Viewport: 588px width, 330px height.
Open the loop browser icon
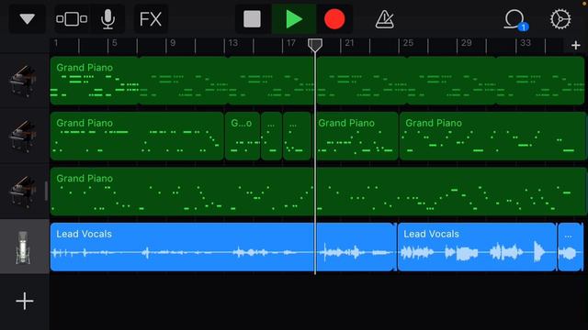click(515, 20)
